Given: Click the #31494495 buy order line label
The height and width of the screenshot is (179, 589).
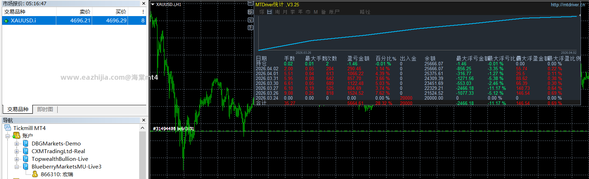Looking at the screenshot, I should (173, 129).
